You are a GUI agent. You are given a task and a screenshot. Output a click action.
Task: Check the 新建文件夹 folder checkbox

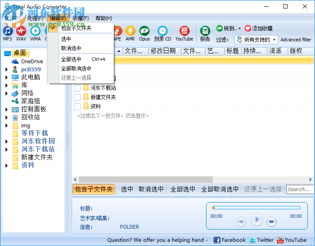77,97
